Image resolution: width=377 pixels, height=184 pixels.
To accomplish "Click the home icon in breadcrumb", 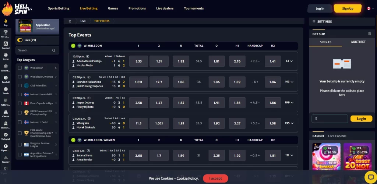I will (x=70, y=21).
